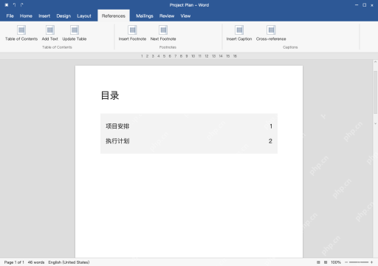Redo using the title bar arrow
Image resolution: width=378 pixels, height=266 pixels.
point(22,5)
